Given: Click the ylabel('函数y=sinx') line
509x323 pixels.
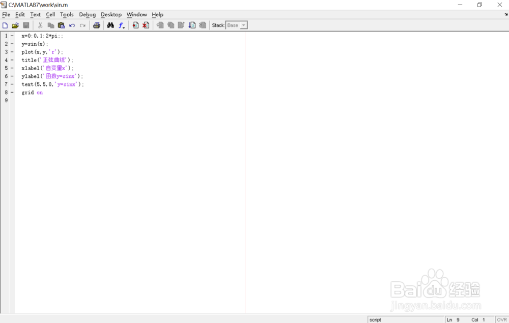Looking at the screenshot, I should tap(52, 76).
